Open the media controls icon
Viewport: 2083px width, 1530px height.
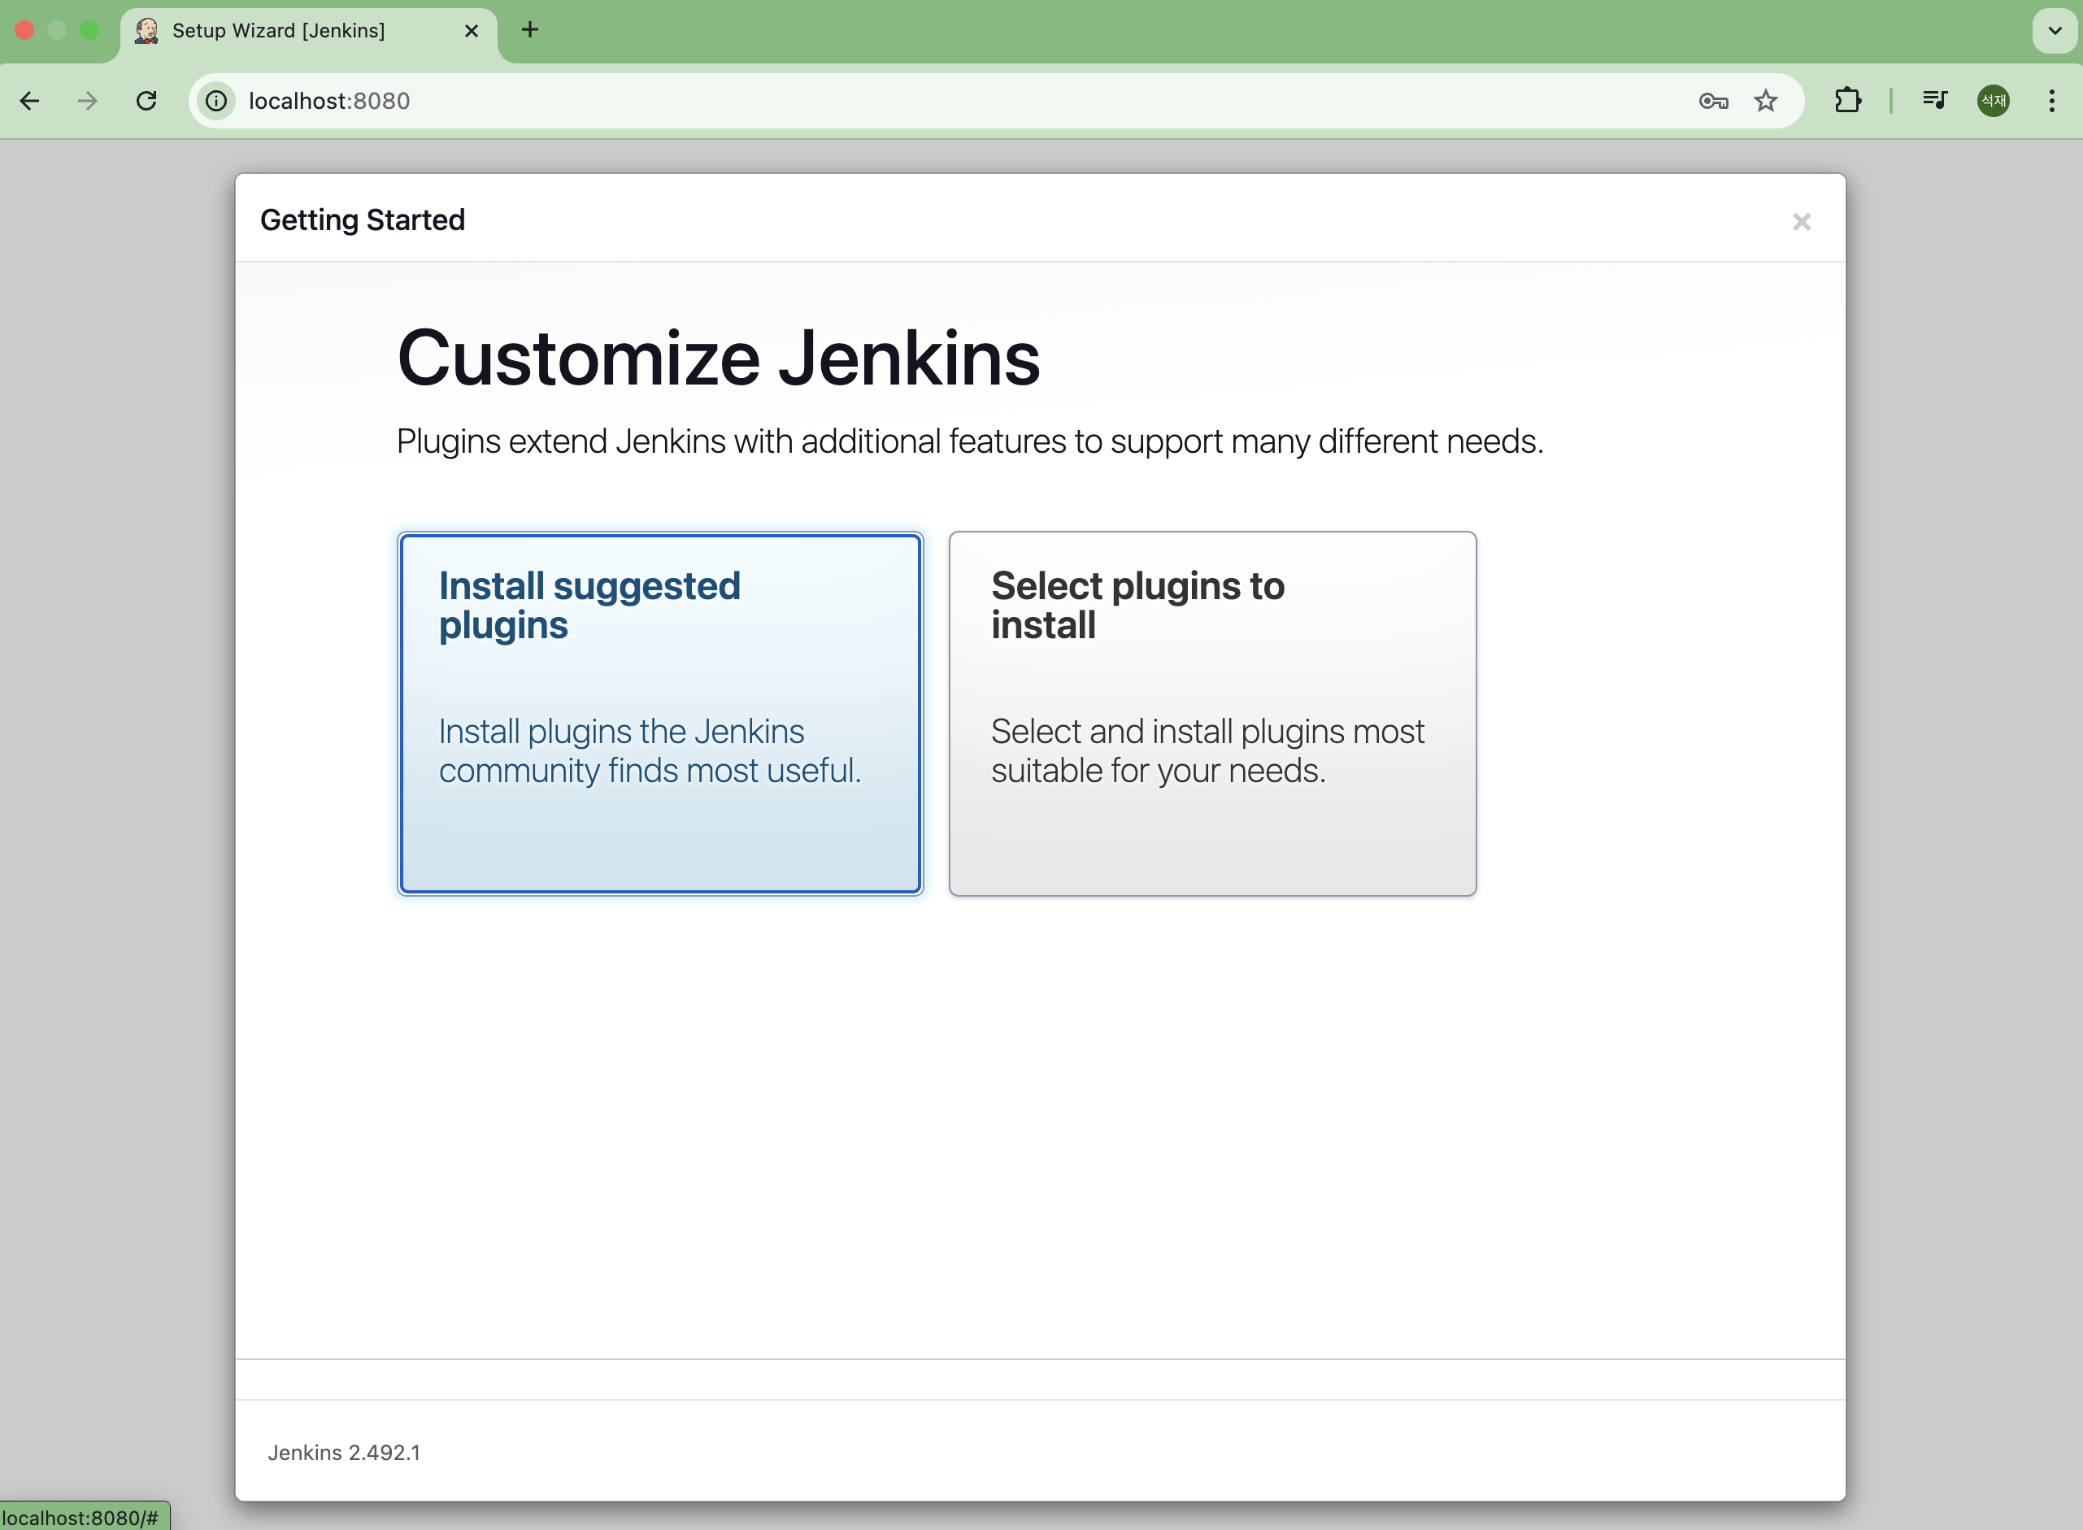1934,101
